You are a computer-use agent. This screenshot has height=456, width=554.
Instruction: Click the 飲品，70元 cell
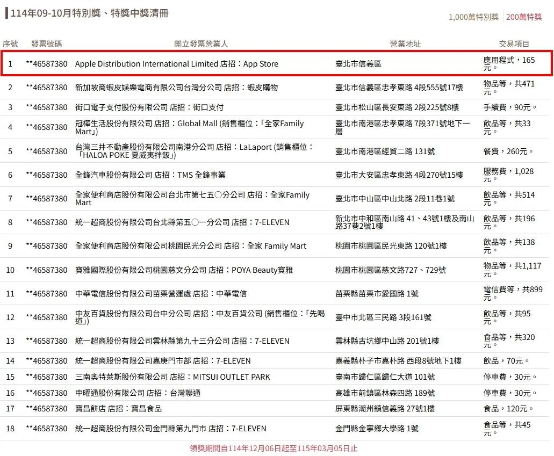[506, 361]
